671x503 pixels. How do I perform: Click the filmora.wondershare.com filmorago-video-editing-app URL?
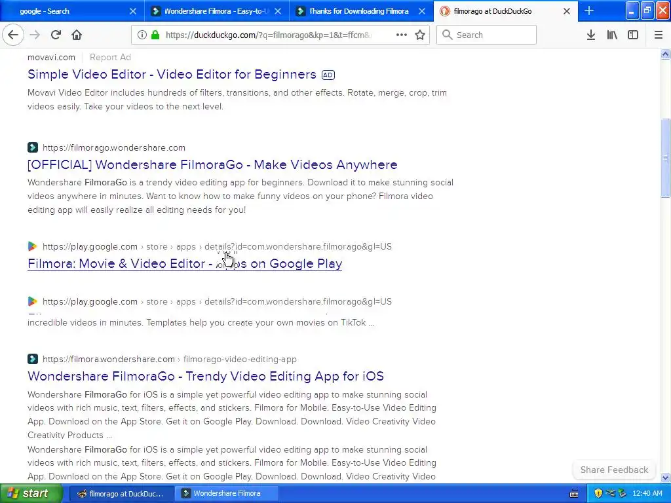point(170,360)
